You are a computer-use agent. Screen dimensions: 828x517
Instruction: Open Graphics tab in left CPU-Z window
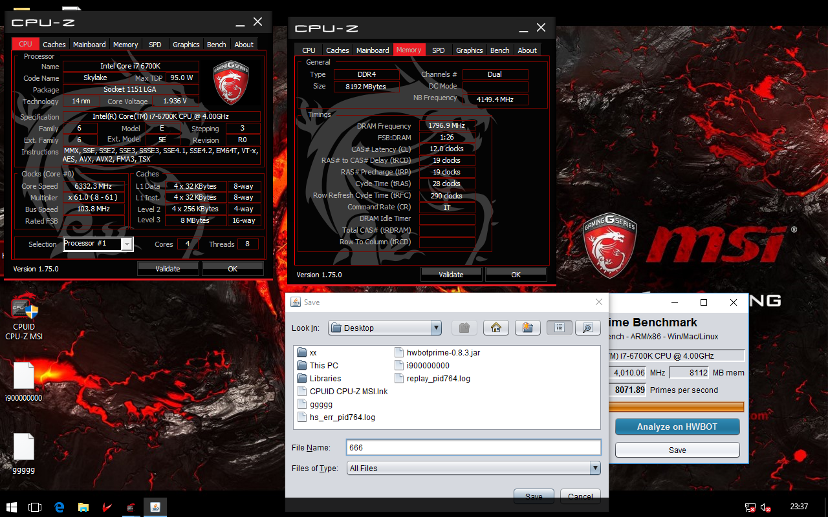pyautogui.click(x=186, y=45)
